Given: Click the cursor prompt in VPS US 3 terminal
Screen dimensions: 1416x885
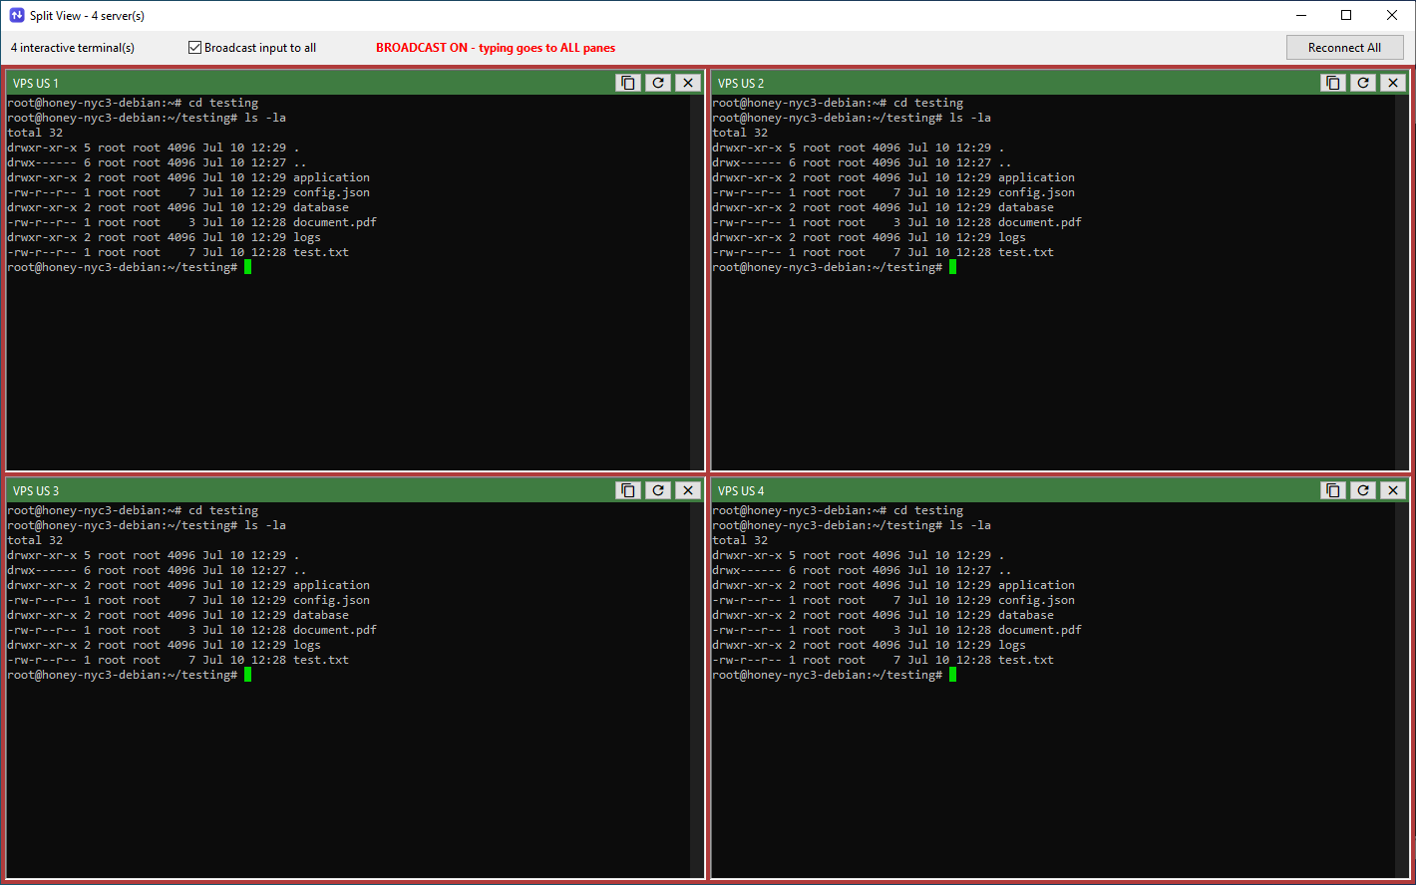Looking at the screenshot, I should tap(247, 675).
